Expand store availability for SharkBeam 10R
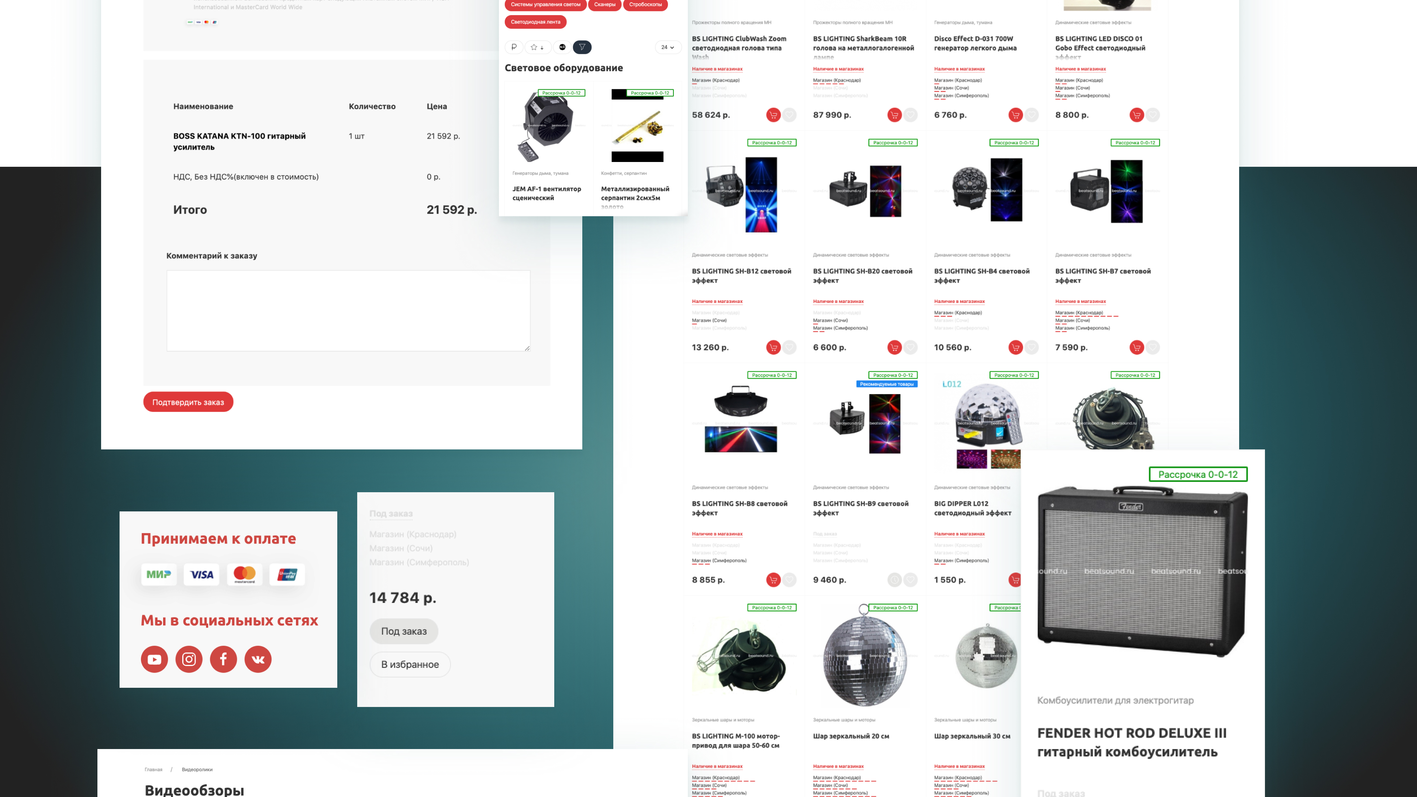Viewport: 1417px width, 797px height. pyautogui.click(x=838, y=69)
